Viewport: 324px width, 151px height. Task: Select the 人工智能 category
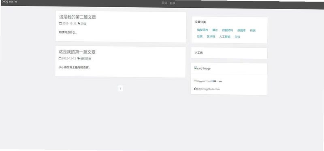point(225,37)
